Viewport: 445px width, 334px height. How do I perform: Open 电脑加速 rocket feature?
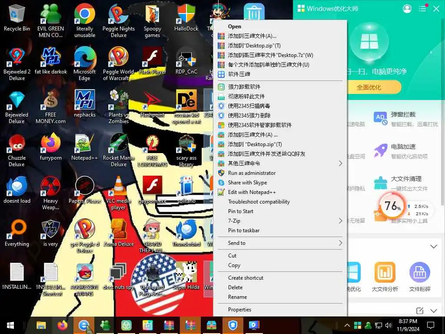(400, 151)
